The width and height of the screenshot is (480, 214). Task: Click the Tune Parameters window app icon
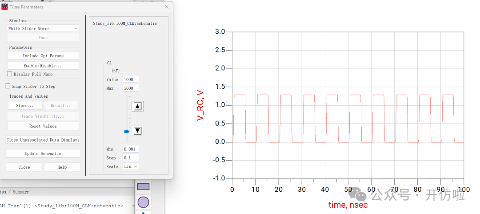click(x=4, y=7)
